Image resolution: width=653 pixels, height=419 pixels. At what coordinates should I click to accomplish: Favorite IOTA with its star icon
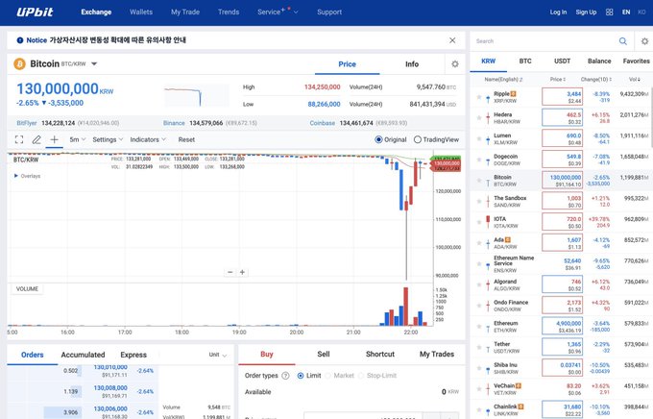coord(479,222)
